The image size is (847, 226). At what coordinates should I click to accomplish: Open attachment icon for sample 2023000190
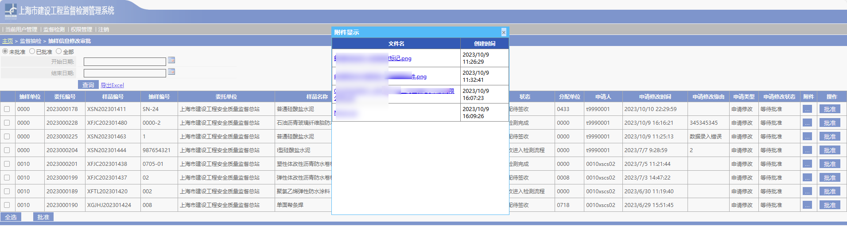[x=807, y=205]
